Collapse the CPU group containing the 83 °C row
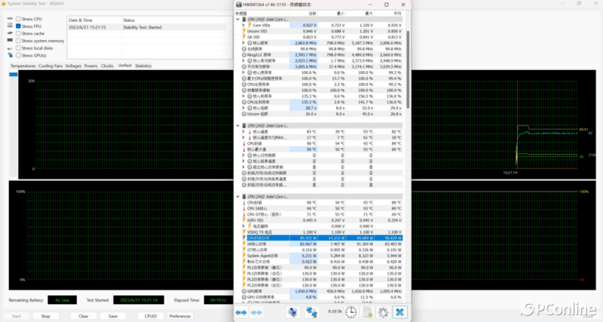The image size is (603, 322). coord(237,126)
